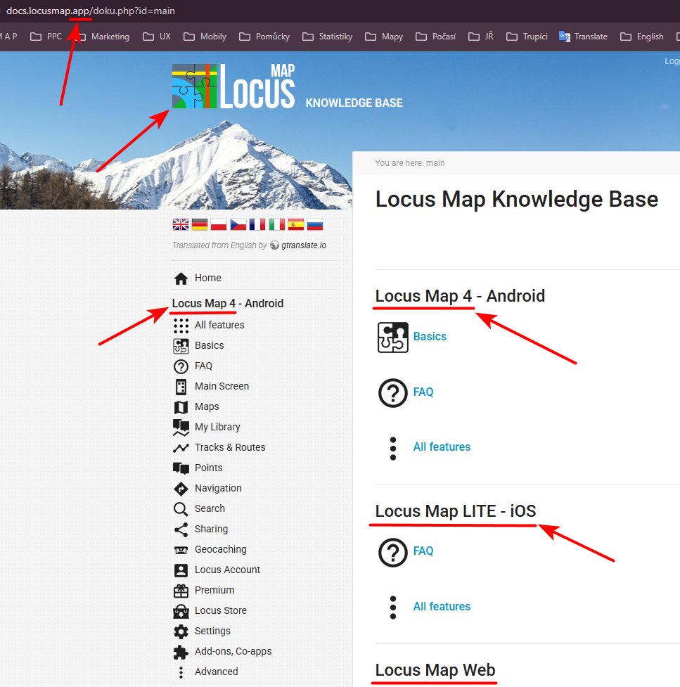The width and height of the screenshot is (680, 687).
Task: Click the question mark FAQ icon under iOS
Action: click(x=392, y=551)
